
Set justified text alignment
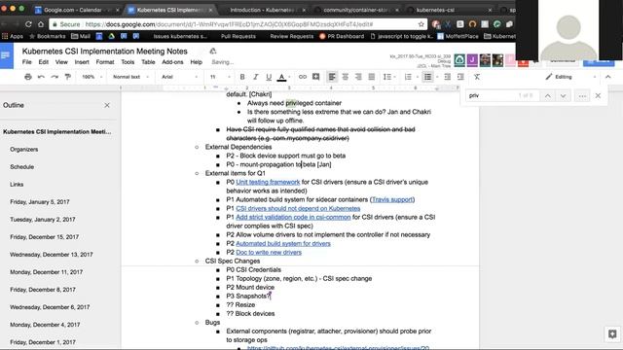[x=372, y=77]
